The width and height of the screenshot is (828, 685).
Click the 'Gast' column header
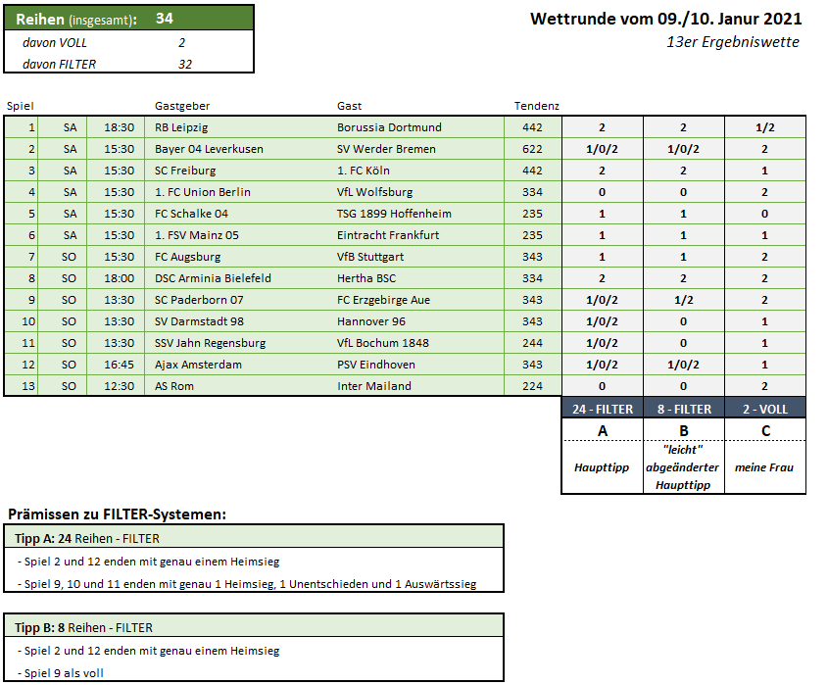pyautogui.click(x=349, y=106)
